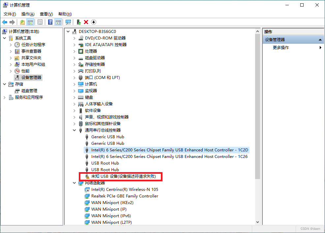Image resolution: width=325 pixels, height=233 pixels.
Task: Select Intel(R) Centrino(R) Wireless-N 105
Action: point(125,190)
